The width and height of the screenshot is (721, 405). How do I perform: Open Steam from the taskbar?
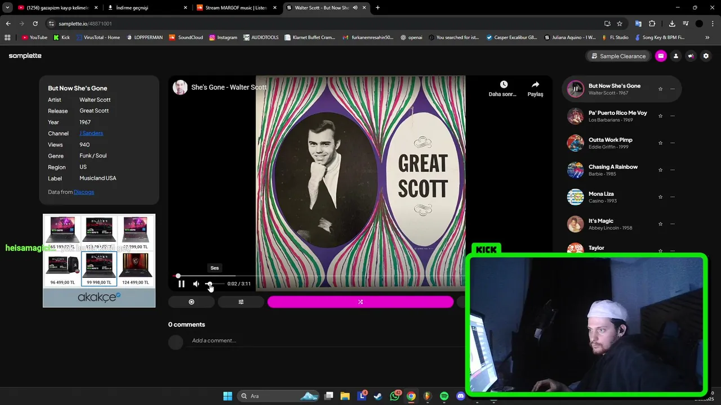click(378, 396)
